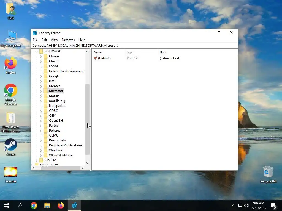Select Registry Editor taskbar icon

pyautogui.click(x=74, y=206)
